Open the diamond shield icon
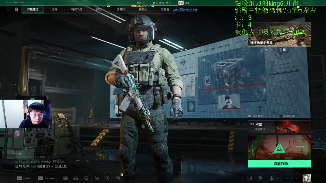 pyautogui.click(x=86, y=178)
